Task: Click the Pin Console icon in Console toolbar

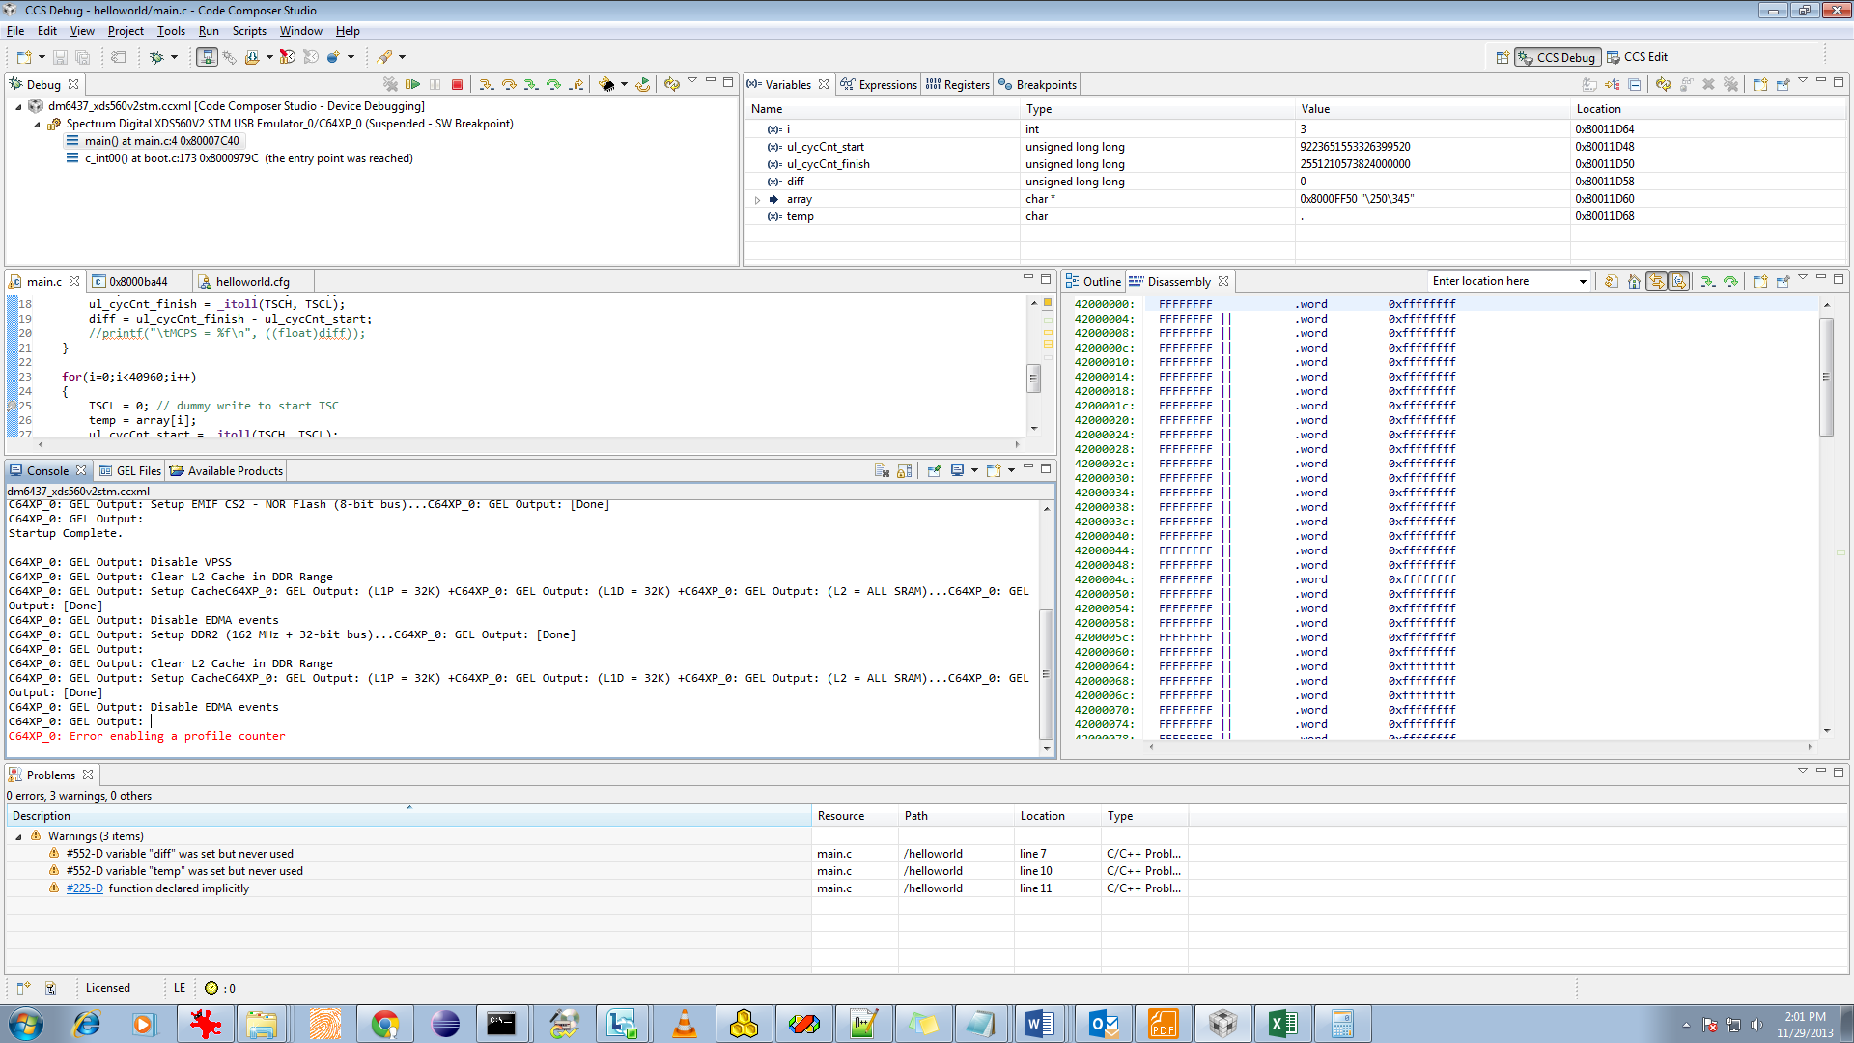Action: point(934,471)
